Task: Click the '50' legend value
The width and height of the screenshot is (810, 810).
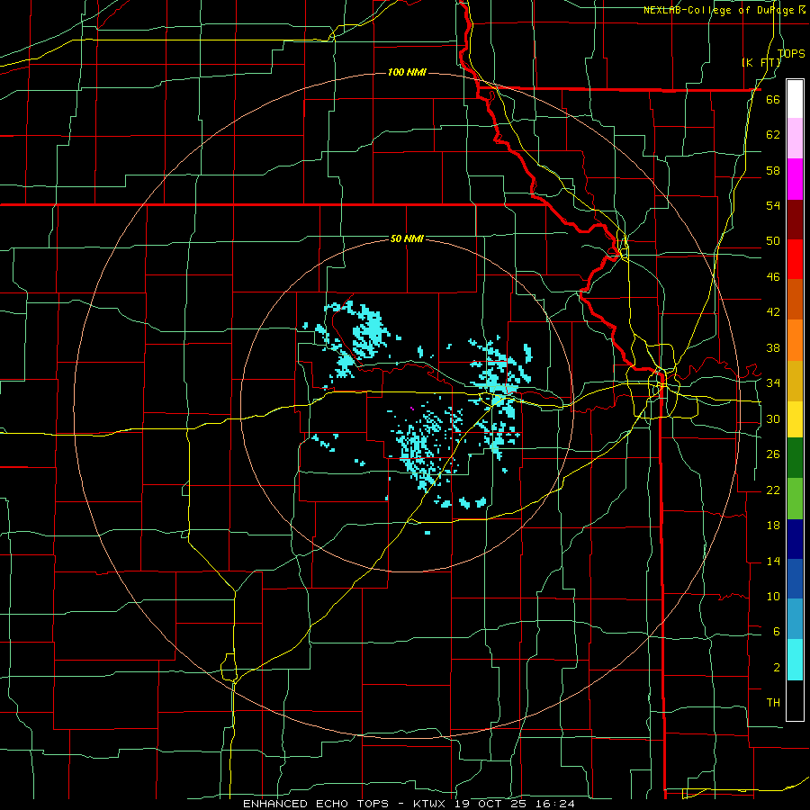Action: tap(773, 241)
